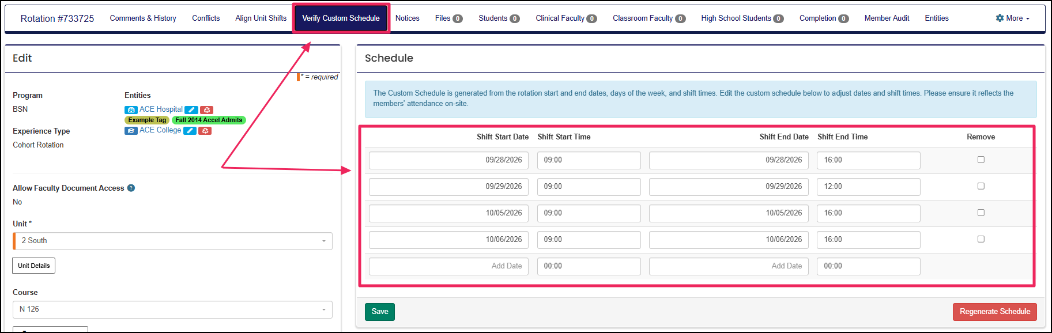Viewport: 1052px width, 333px height.
Task: Click the Remove column header
Action: [x=981, y=137]
